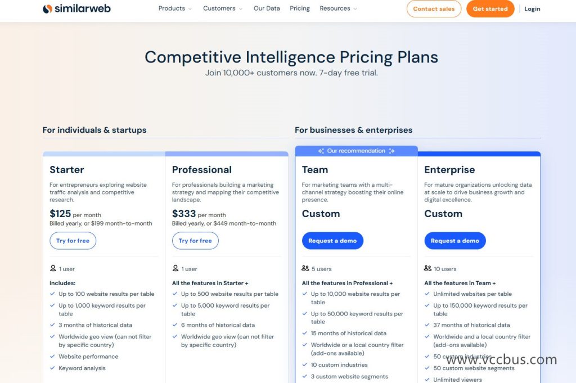Click the sparkle icon right of Our recommendation
The width and height of the screenshot is (576, 383).
pyautogui.click(x=392, y=151)
